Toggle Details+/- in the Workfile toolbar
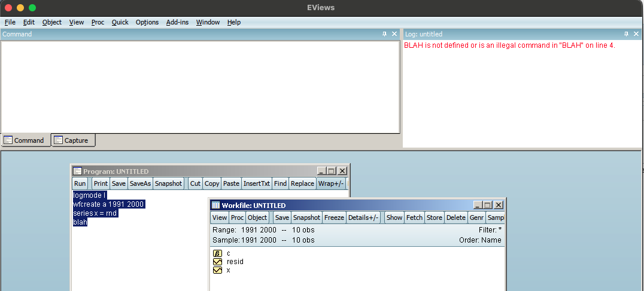Viewport: 644px width, 291px height. click(x=363, y=218)
